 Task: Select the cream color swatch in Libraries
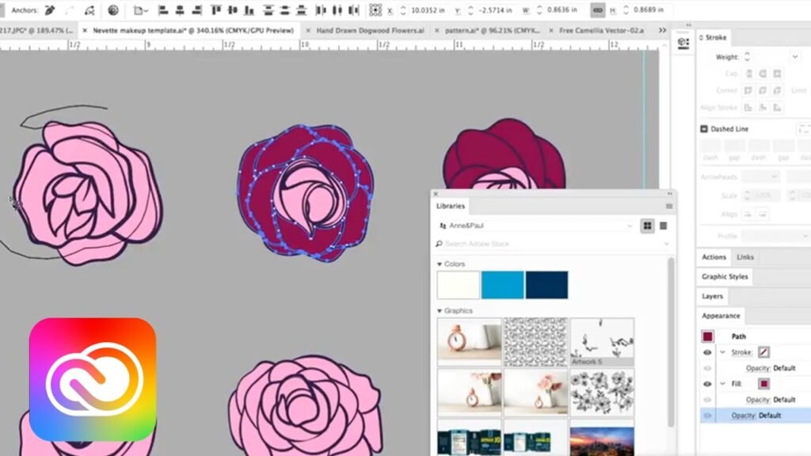459,285
